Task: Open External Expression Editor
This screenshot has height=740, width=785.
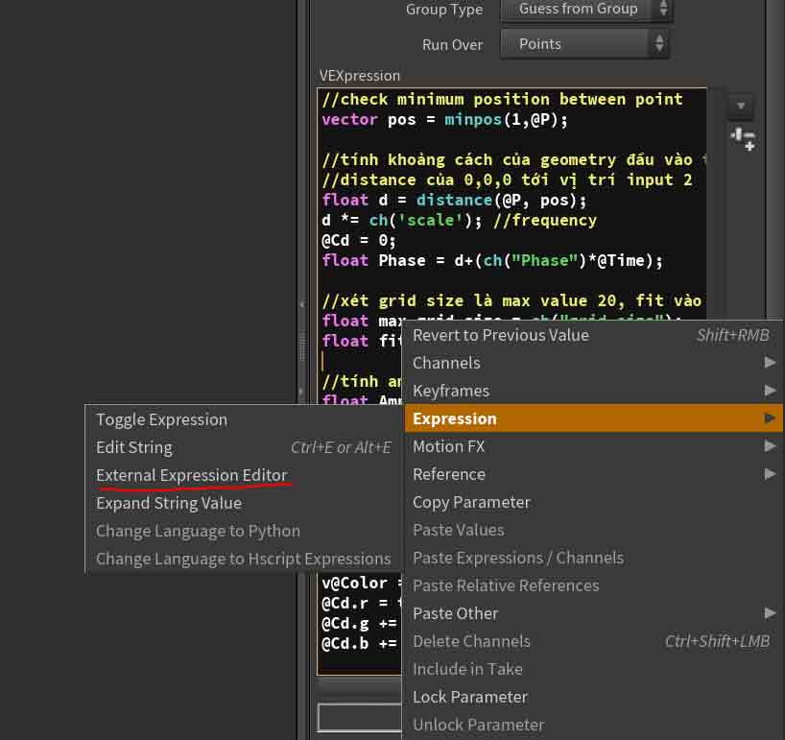Action: point(244,475)
